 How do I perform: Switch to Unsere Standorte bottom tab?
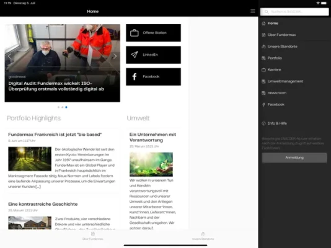tap(203, 236)
